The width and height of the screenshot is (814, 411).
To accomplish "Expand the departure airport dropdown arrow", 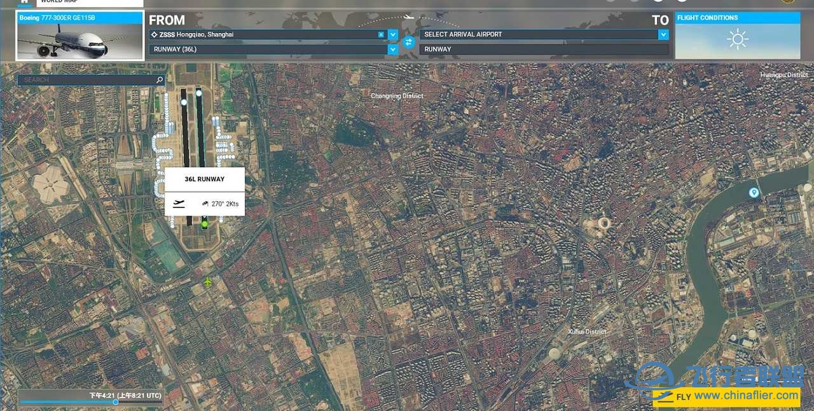I will click(x=393, y=34).
